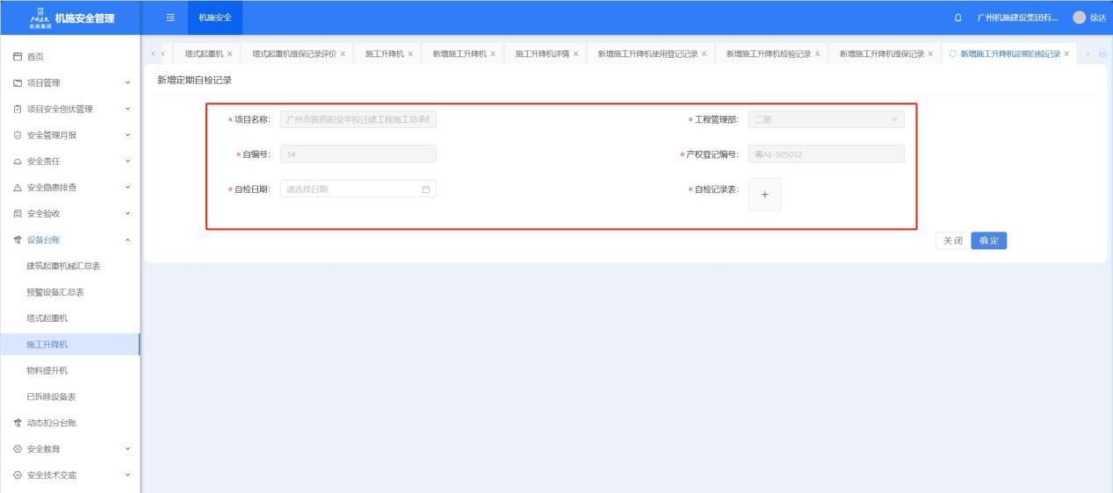Click the calendar icon in 自检日期 field

pyautogui.click(x=426, y=189)
